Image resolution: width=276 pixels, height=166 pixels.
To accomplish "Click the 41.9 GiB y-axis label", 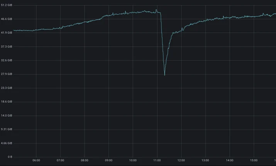I will (7, 33).
